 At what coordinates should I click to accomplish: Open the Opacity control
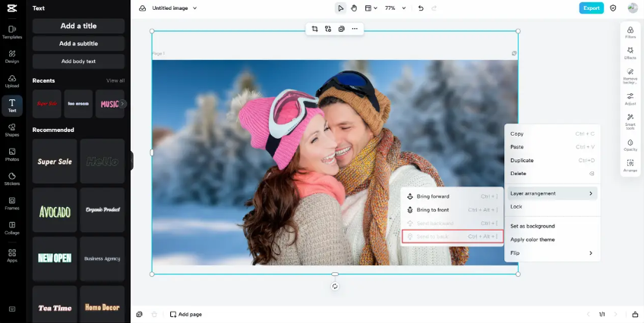(630, 145)
